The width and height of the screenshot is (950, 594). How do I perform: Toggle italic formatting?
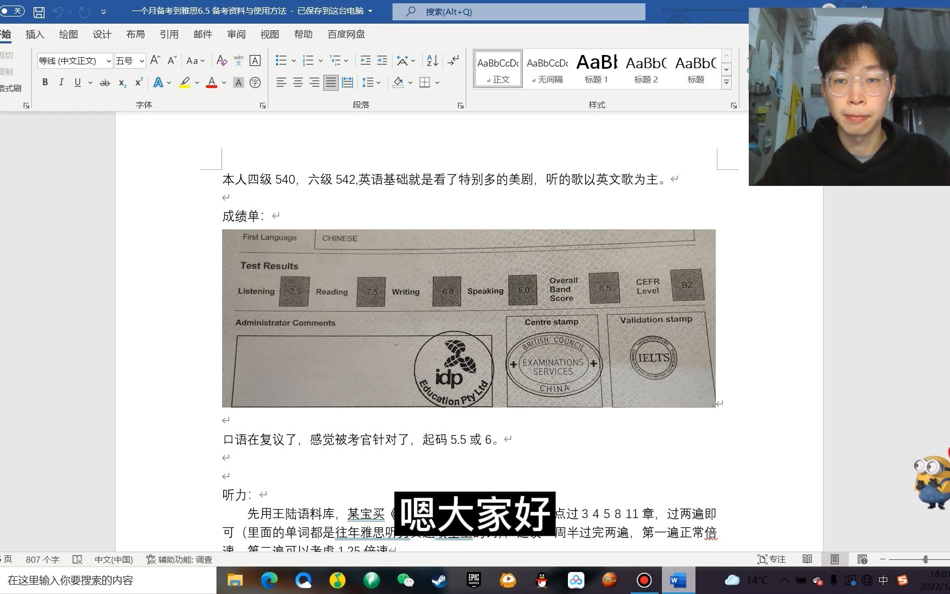click(61, 82)
